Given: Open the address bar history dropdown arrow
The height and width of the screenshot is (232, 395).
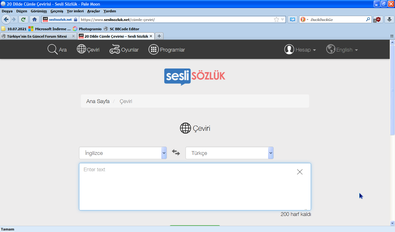Looking at the screenshot, I should tap(282, 20).
